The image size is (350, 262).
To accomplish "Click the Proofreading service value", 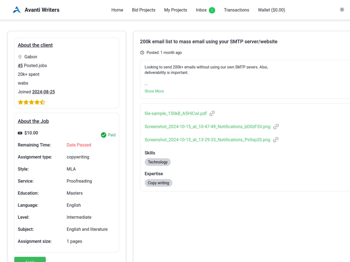I will (79, 181).
